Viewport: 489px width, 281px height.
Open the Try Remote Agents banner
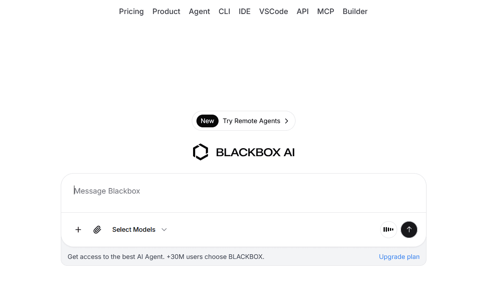point(244,121)
